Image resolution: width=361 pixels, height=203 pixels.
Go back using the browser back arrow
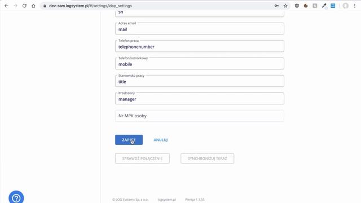point(6,6)
